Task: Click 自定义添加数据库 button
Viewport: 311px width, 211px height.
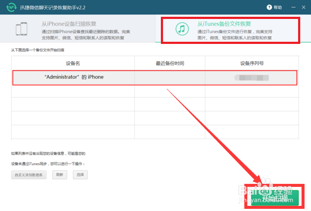Action: (29, 175)
